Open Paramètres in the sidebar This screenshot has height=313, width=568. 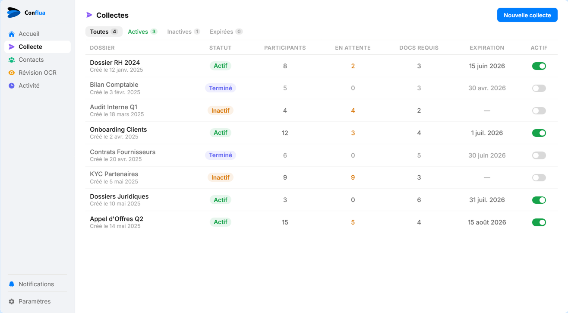point(38,301)
